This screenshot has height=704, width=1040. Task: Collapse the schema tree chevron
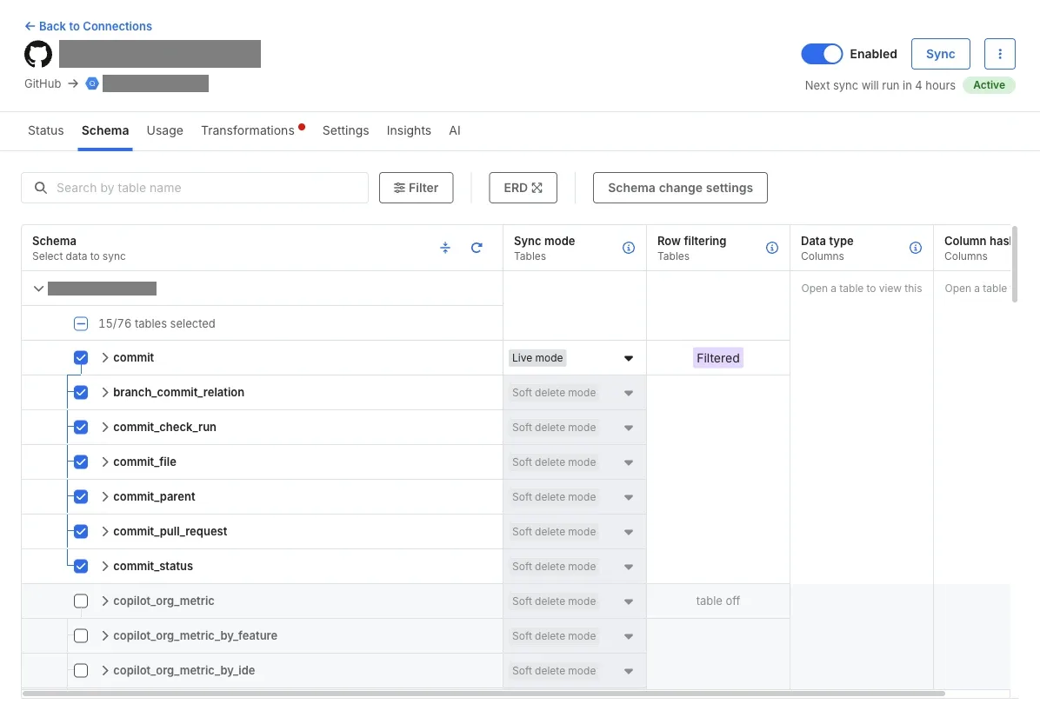click(x=38, y=289)
